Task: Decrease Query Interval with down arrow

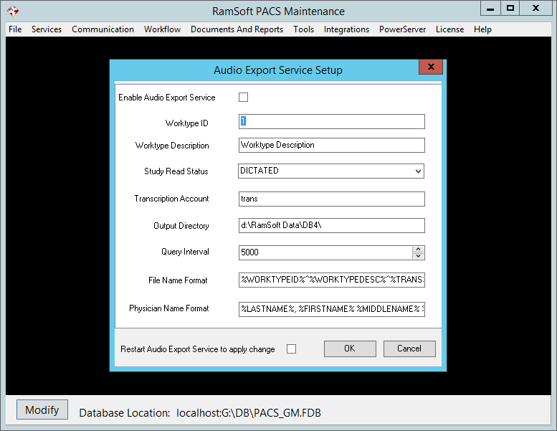Action: 418,256
